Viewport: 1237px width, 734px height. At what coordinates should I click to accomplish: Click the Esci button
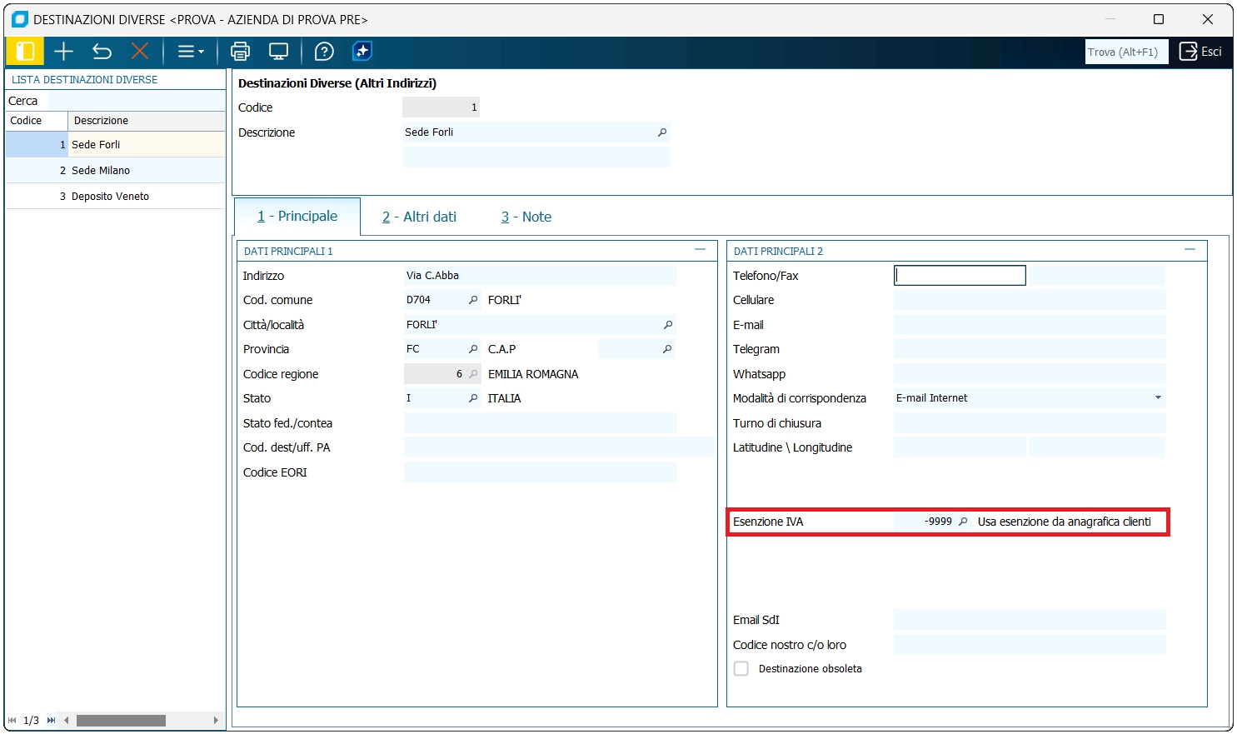tap(1200, 52)
